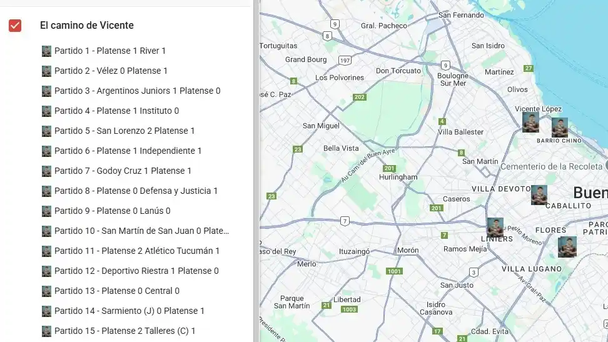The image size is (608, 342).
Task: Click the Cementerio de la Recoleta map label
Action: point(552,166)
